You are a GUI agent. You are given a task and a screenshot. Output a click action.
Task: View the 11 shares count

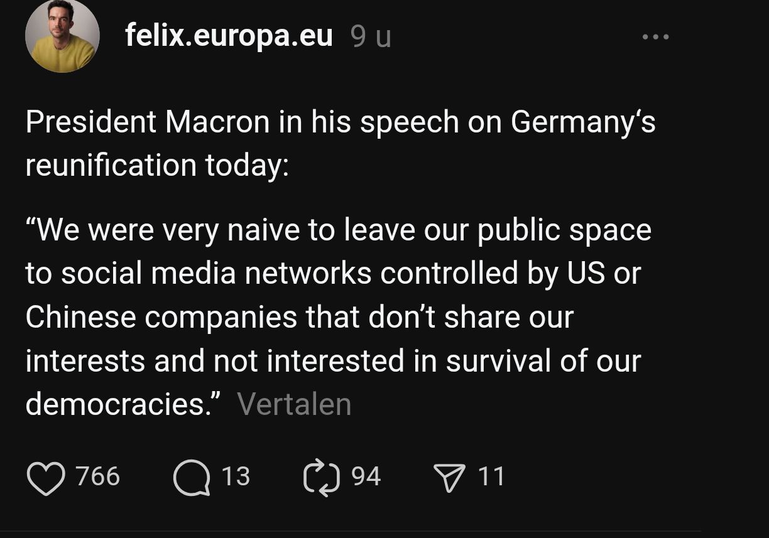[493, 477]
